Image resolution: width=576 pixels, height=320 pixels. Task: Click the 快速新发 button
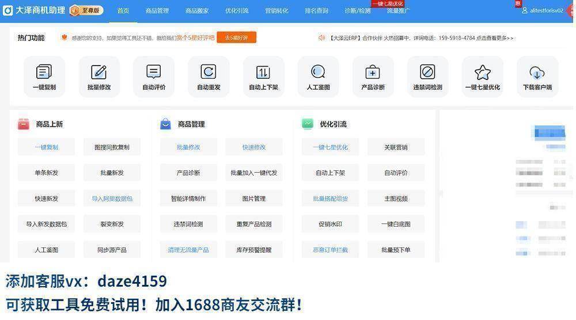(46, 199)
